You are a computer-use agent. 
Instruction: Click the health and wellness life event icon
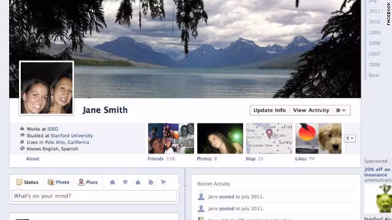pyautogui.click(x=151, y=182)
